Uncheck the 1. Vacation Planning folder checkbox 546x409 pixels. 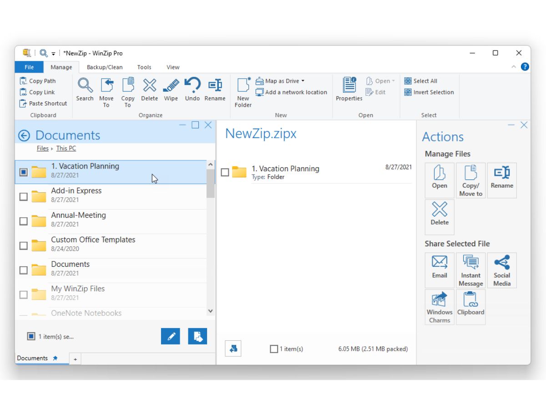pyautogui.click(x=24, y=172)
